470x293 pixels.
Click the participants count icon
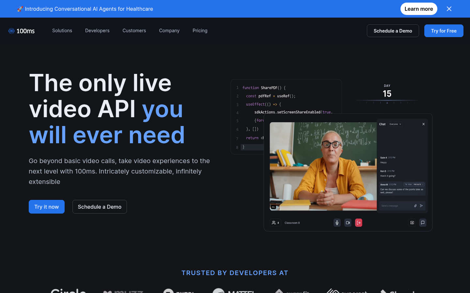(275, 223)
